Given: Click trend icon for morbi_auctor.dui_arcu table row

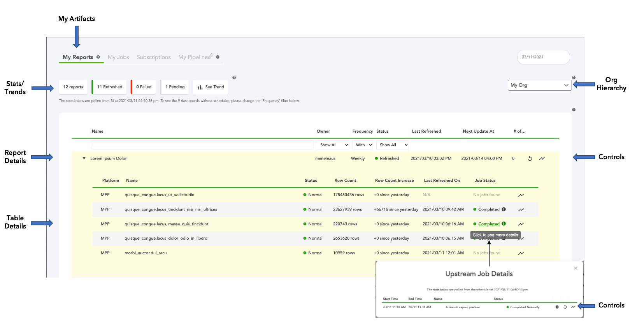Looking at the screenshot, I should click(x=521, y=253).
